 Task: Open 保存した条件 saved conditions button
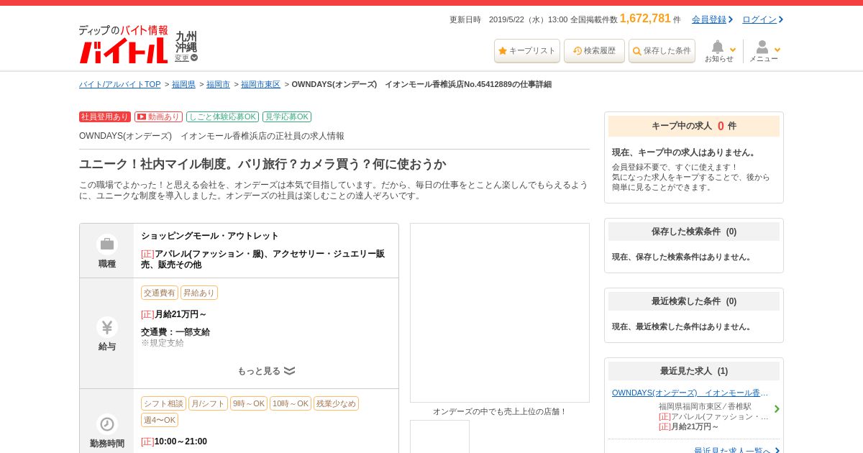tap(662, 50)
